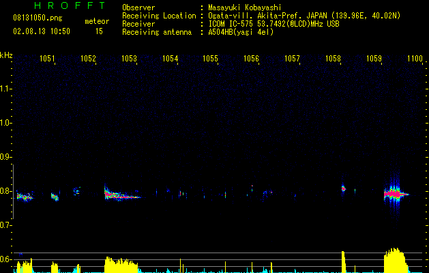Click the strong meteor echo after 1059

[x=395, y=194]
